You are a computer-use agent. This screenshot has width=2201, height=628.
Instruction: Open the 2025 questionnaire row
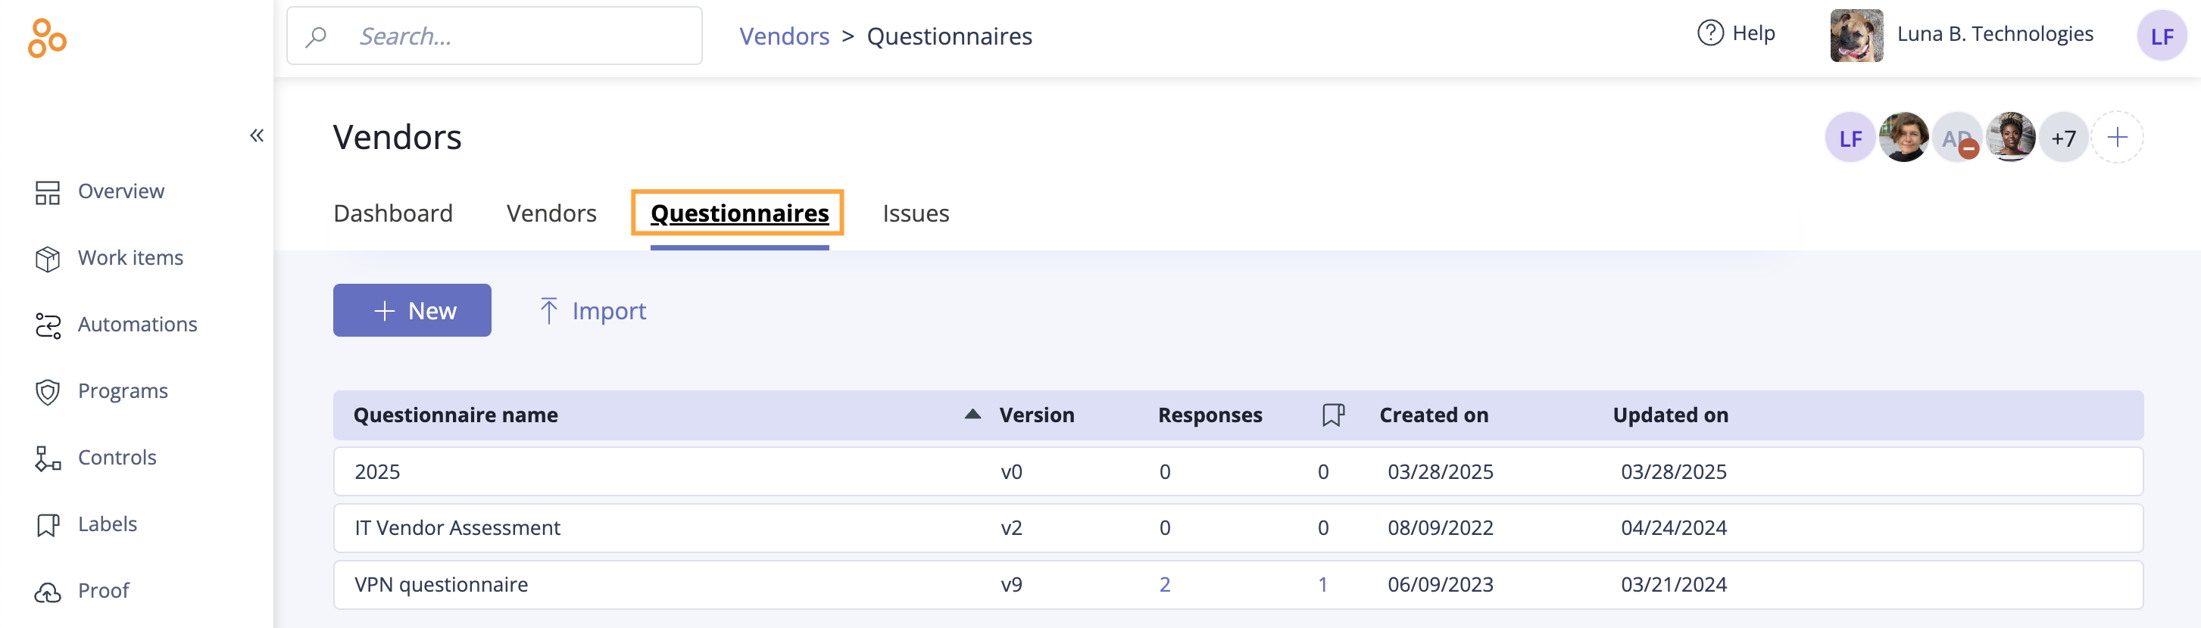[1238, 472]
